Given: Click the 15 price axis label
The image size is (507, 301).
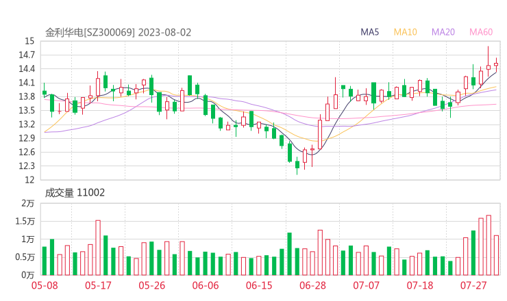Looking at the screenshot, I should [x=29, y=41].
